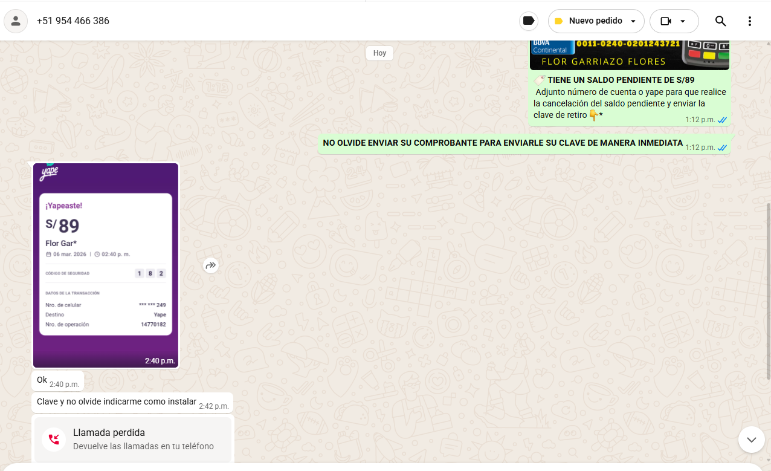The height and width of the screenshot is (471, 771).
Task: Open the Nuevo pedido label dropdown
Action: point(633,21)
